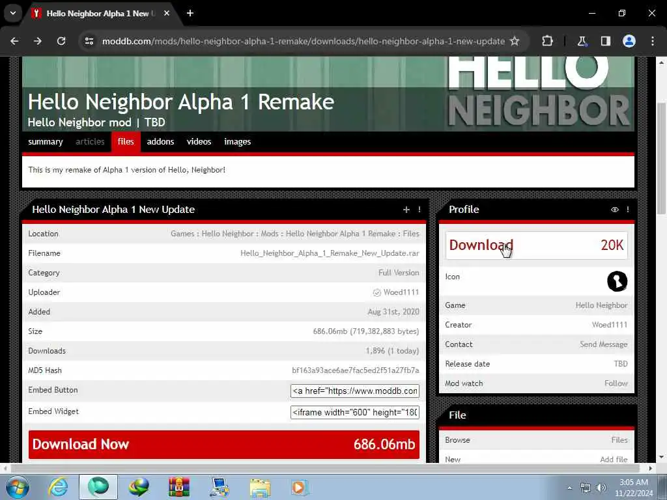This screenshot has width=667, height=500.
Task: Click the vertical page scrollbar thumb
Action: pyautogui.click(x=661, y=158)
